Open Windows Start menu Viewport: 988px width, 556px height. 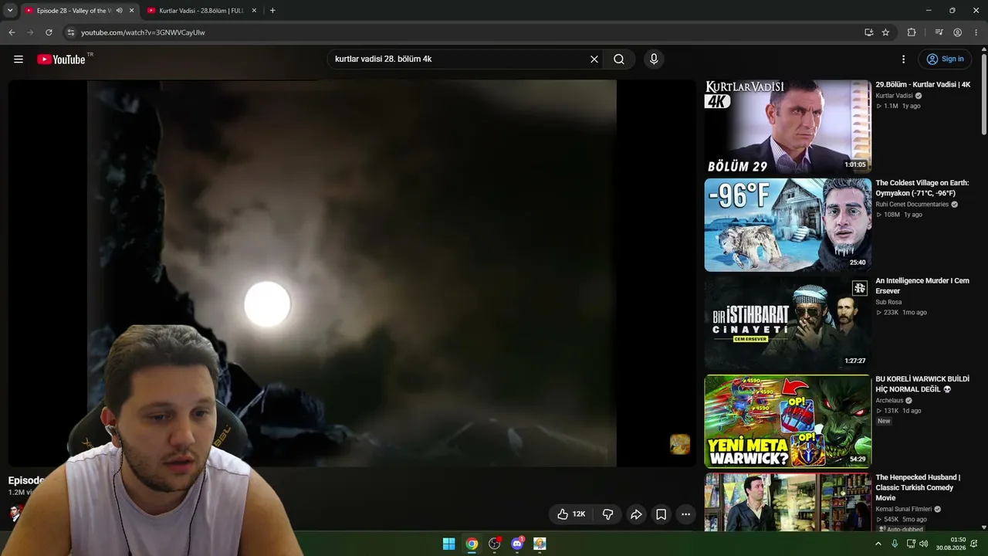point(448,544)
